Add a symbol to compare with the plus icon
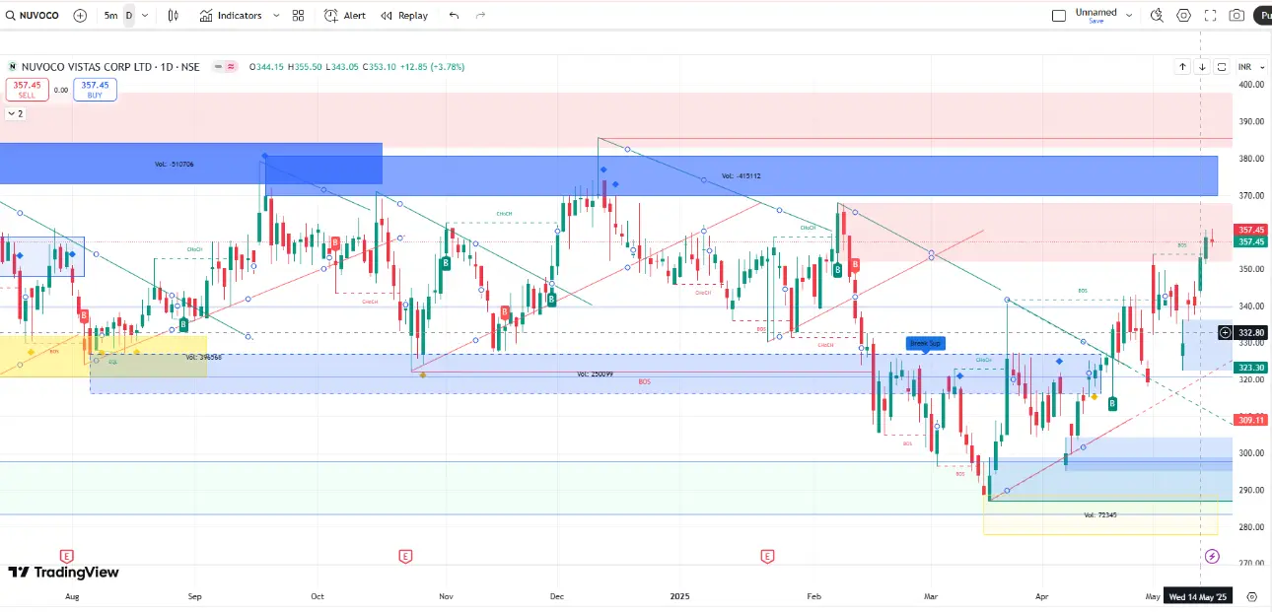This screenshot has height=612, width=1272. [x=80, y=16]
